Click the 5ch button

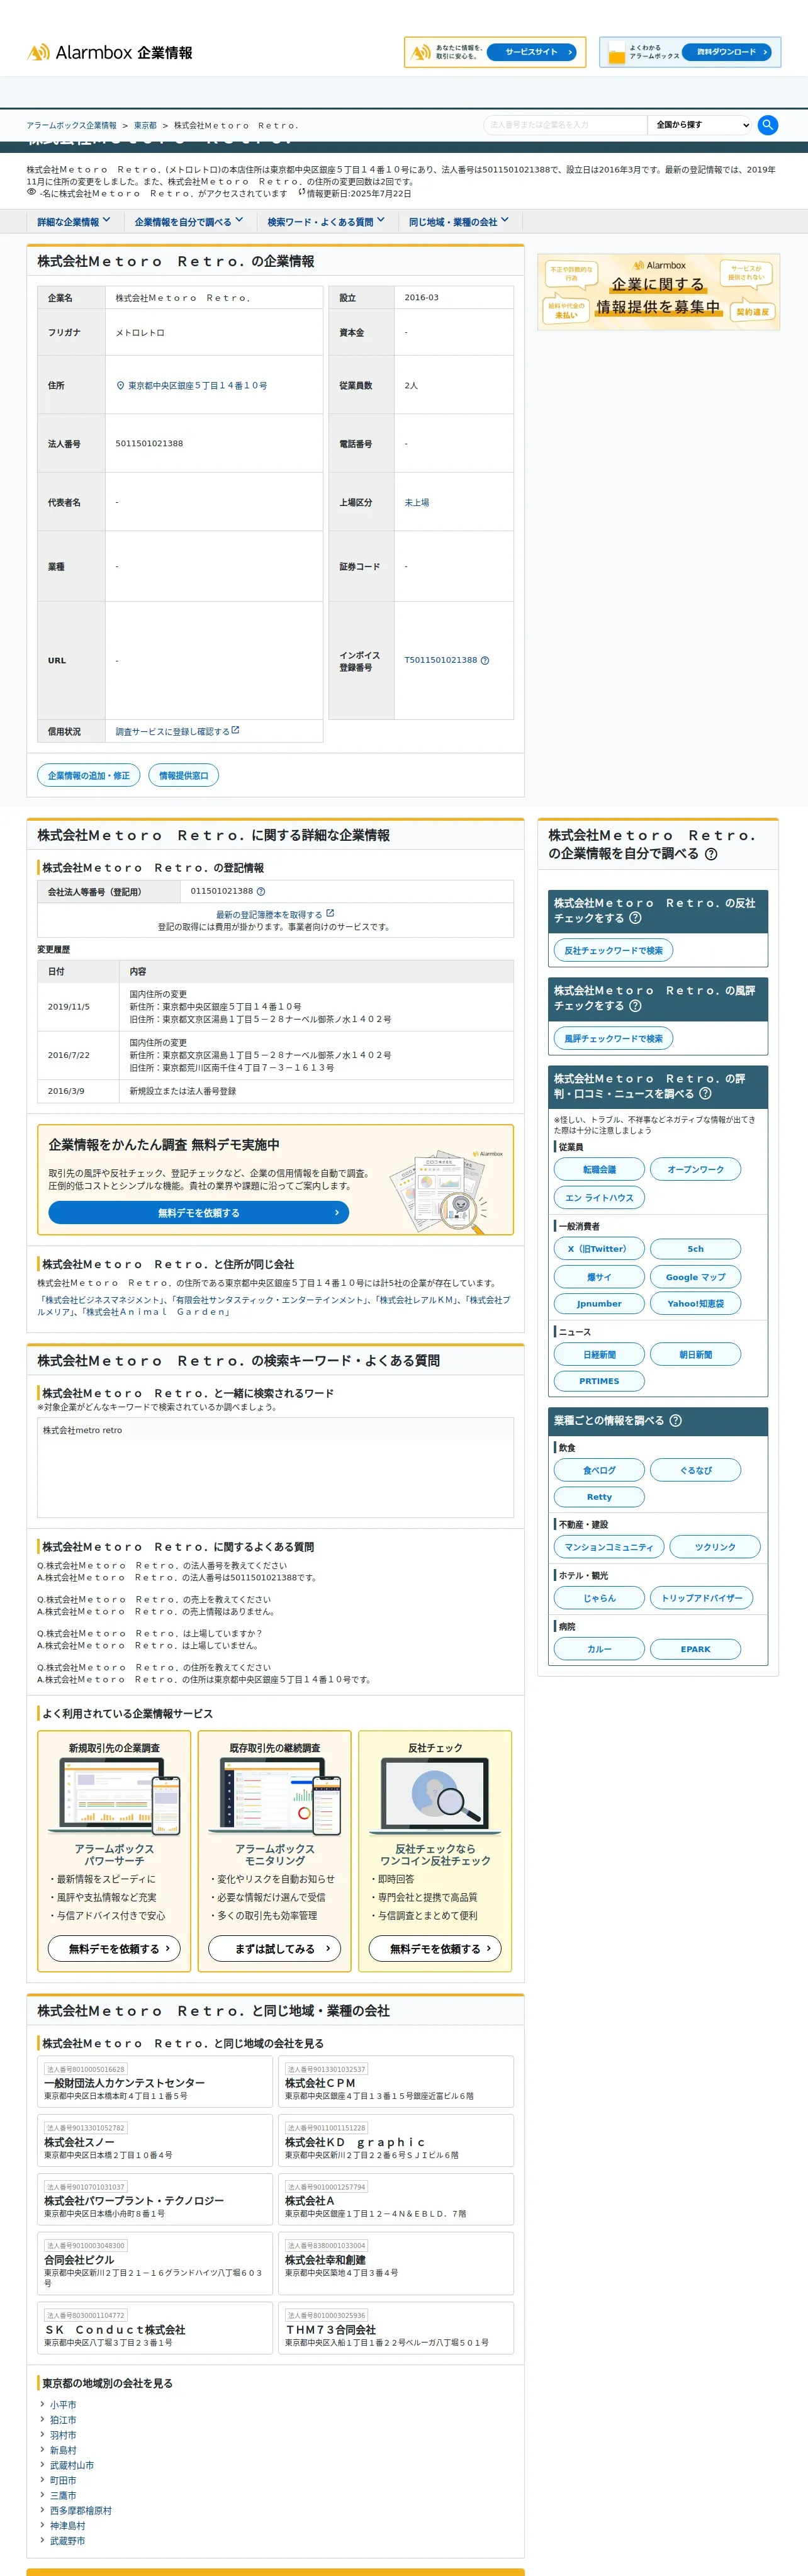click(695, 1249)
